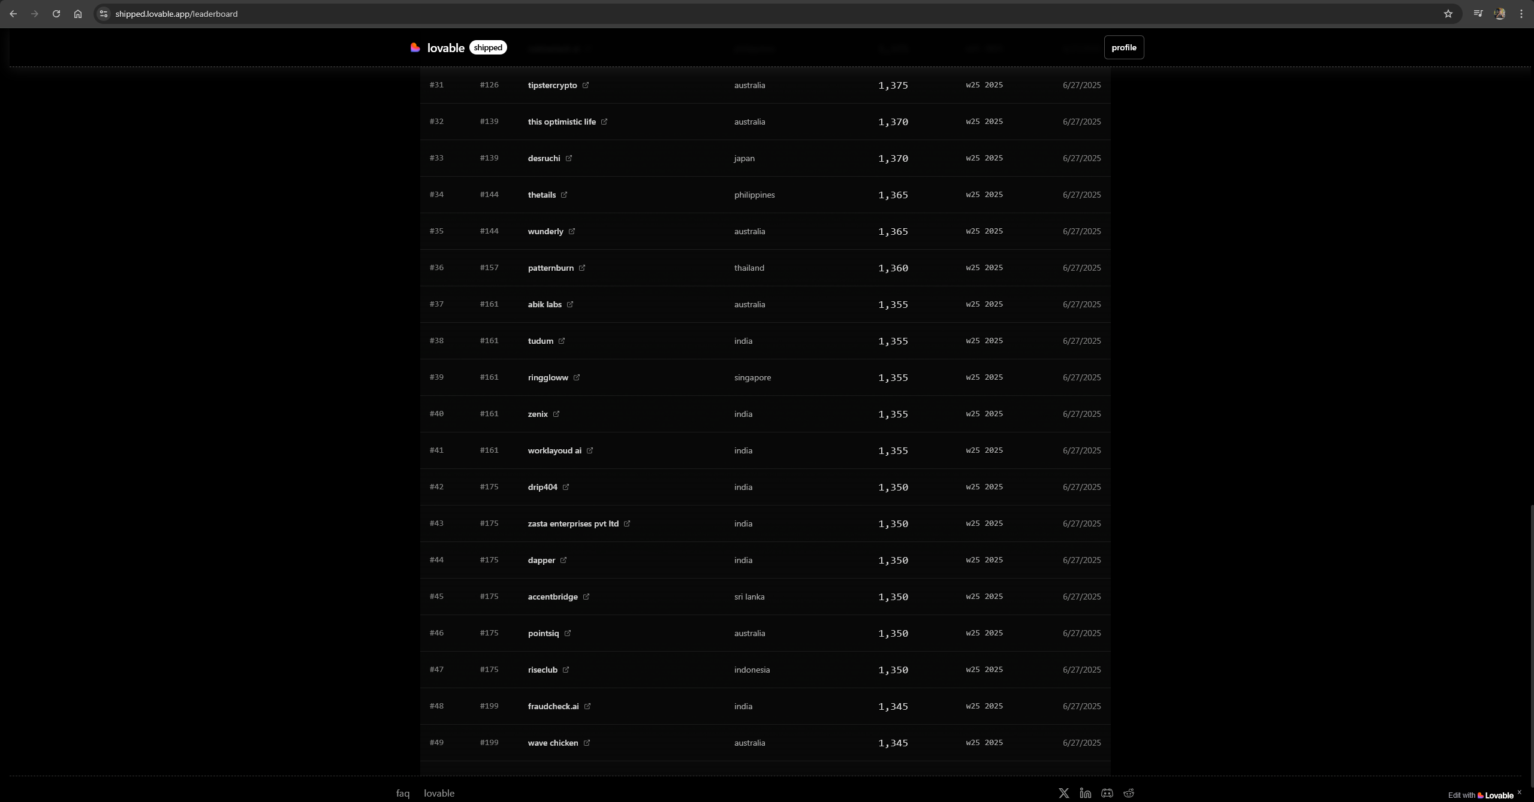Open zenix external link icon
The width and height of the screenshot is (1534, 802).
point(556,414)
